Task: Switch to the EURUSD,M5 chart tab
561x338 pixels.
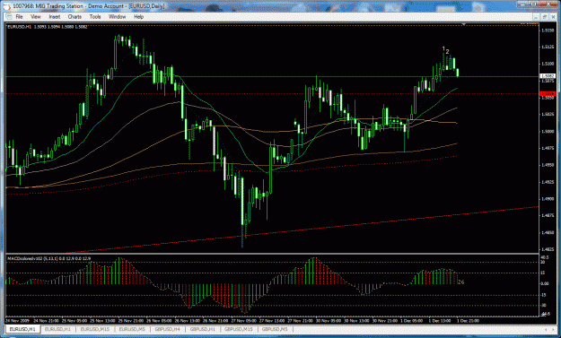Action: pos(132,329)
